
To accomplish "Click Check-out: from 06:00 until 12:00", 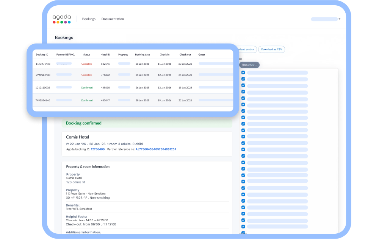I will click(x=91, y=224).
